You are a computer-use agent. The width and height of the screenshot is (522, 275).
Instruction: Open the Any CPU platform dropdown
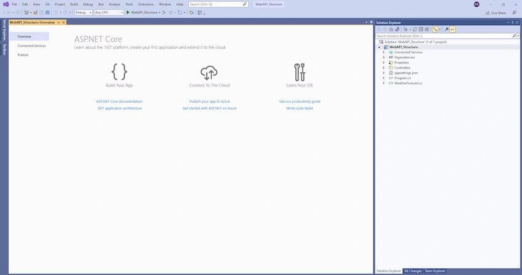point(109,12)
